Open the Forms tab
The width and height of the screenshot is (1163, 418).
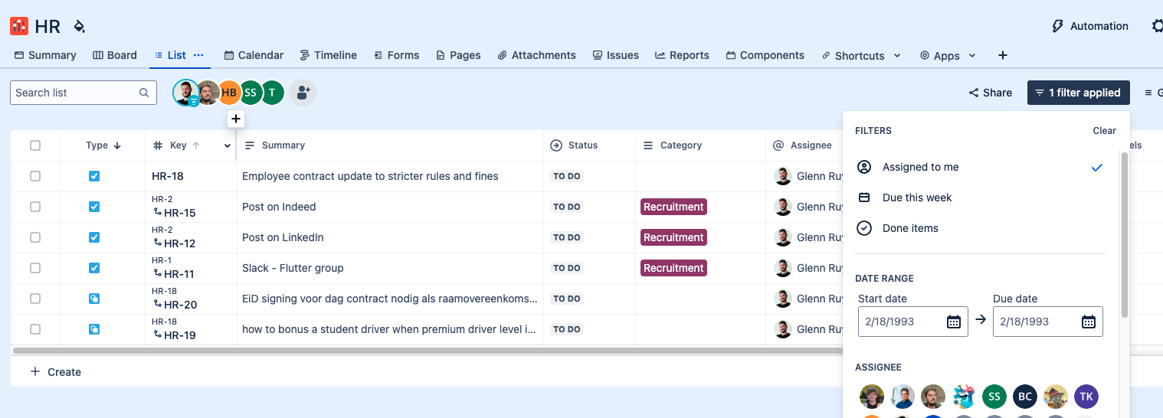pyautogui.click(x=396, y=55)
